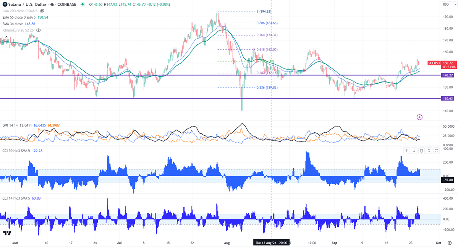The image size is (458, 247).
Task: Click the close price value C146.70
Action: [x=139, y=4]
